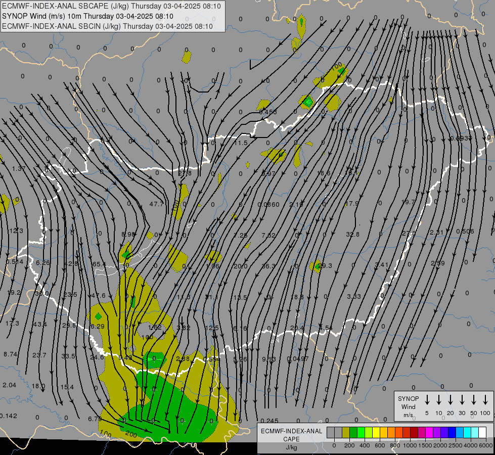Click the map value 6.79
This screenshot has height=455, width=495.
pos(95,419)
